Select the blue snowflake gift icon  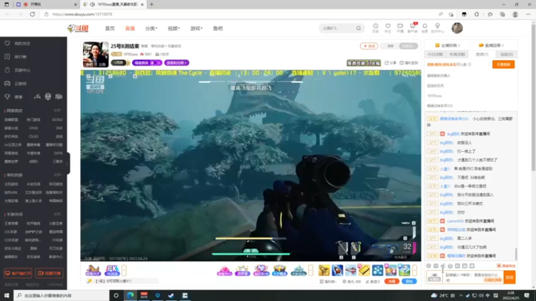377,270
